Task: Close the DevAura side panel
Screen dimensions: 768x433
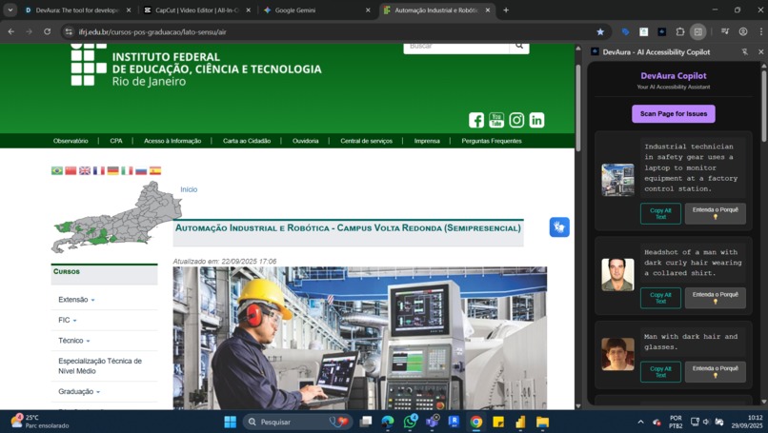Action: click(760, 51)
